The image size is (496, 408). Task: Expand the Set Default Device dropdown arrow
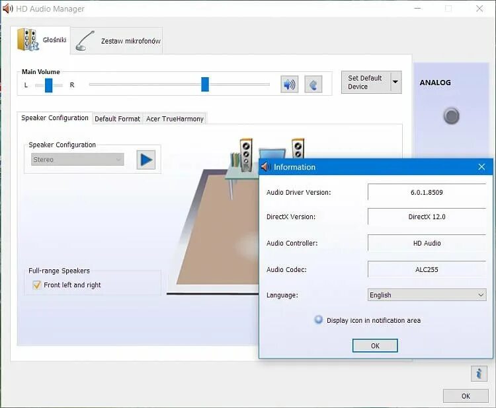pyautogui.click(x=395, y=82)
